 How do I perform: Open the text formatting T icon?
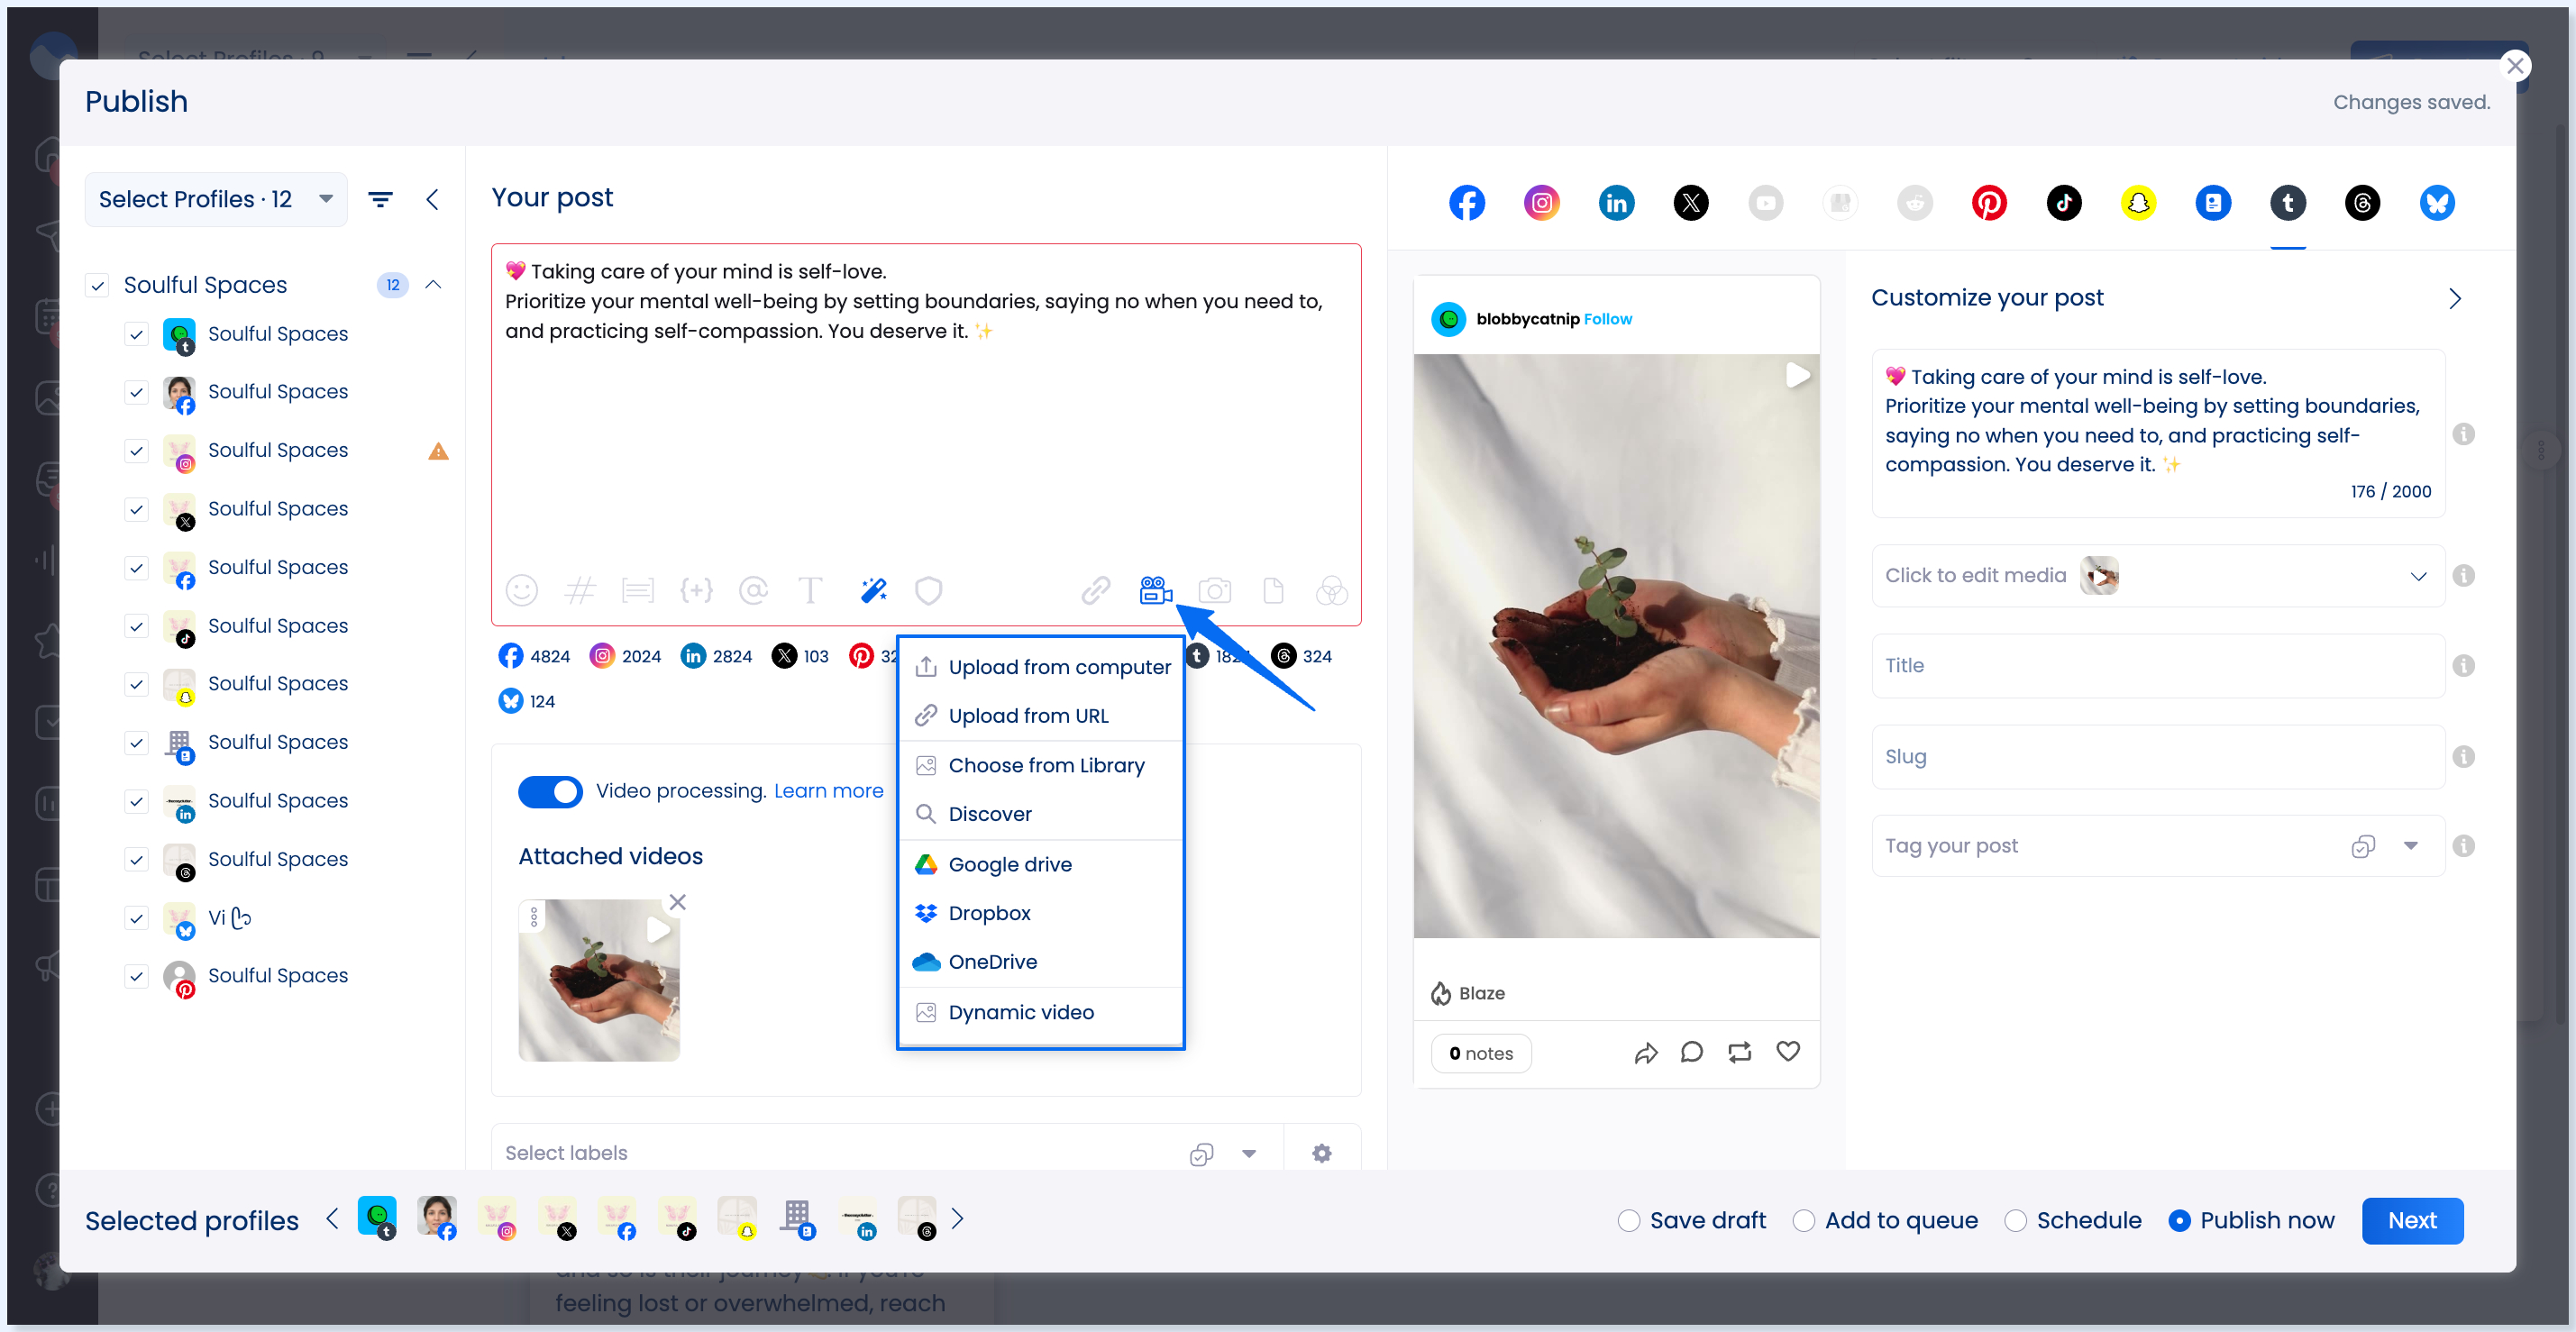pyautogui.click(x=811, y=591)
